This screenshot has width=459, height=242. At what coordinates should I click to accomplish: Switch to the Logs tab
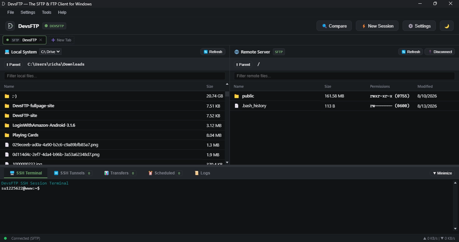(202, 173)
